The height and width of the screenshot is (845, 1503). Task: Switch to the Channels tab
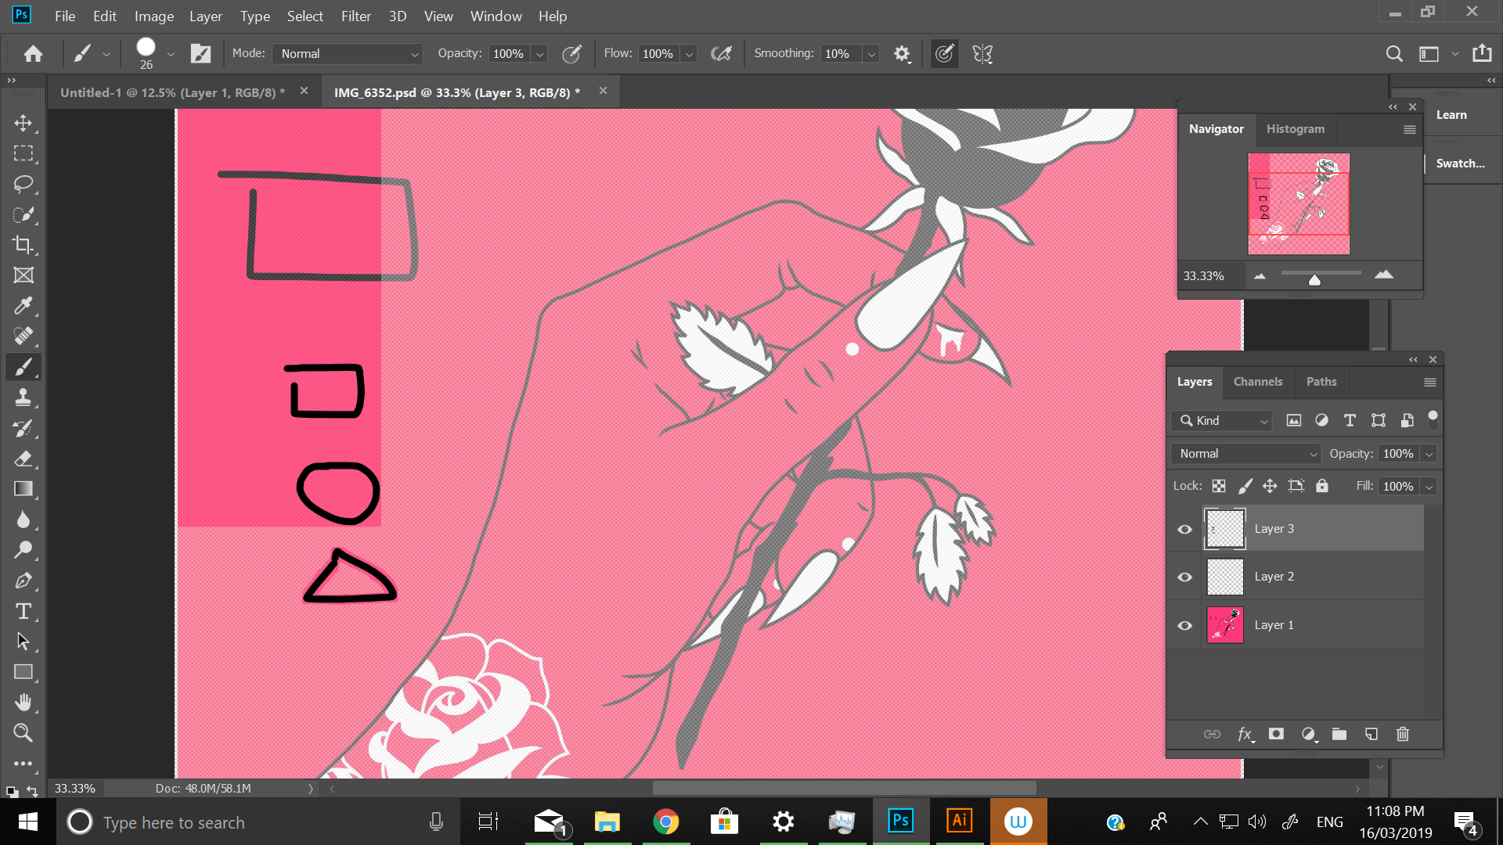pyautogui.click(x=1258, y=382)
